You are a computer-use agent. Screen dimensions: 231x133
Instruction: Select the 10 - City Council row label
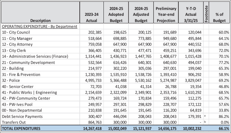click(16, 32)
